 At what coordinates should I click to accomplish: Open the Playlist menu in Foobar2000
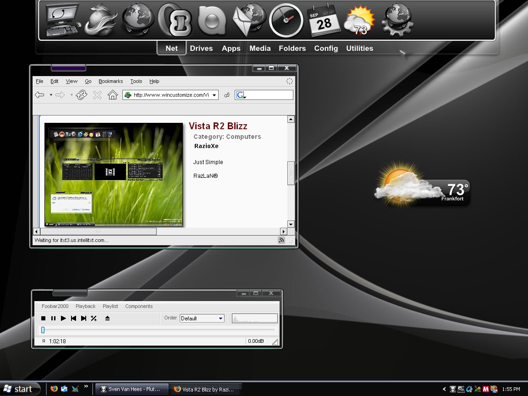pos(110,306)
